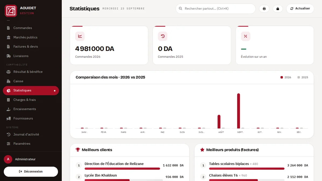Click the star icon beside Meilleurs produits

[202, 150]
